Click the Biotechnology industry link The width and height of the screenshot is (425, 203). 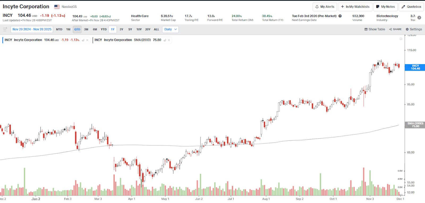[x=387, y=16]
